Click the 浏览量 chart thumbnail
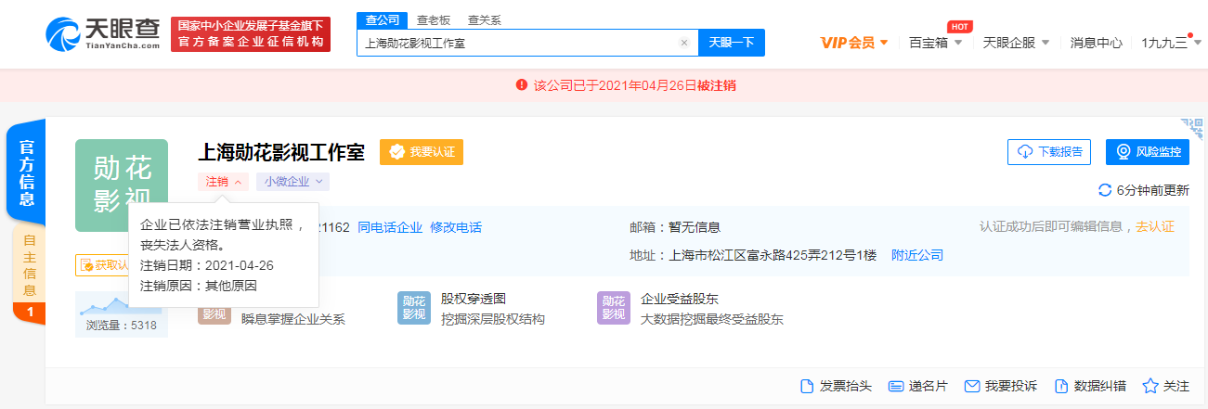Viewport: 1208px width, 409px height. (x=122, y=314)
